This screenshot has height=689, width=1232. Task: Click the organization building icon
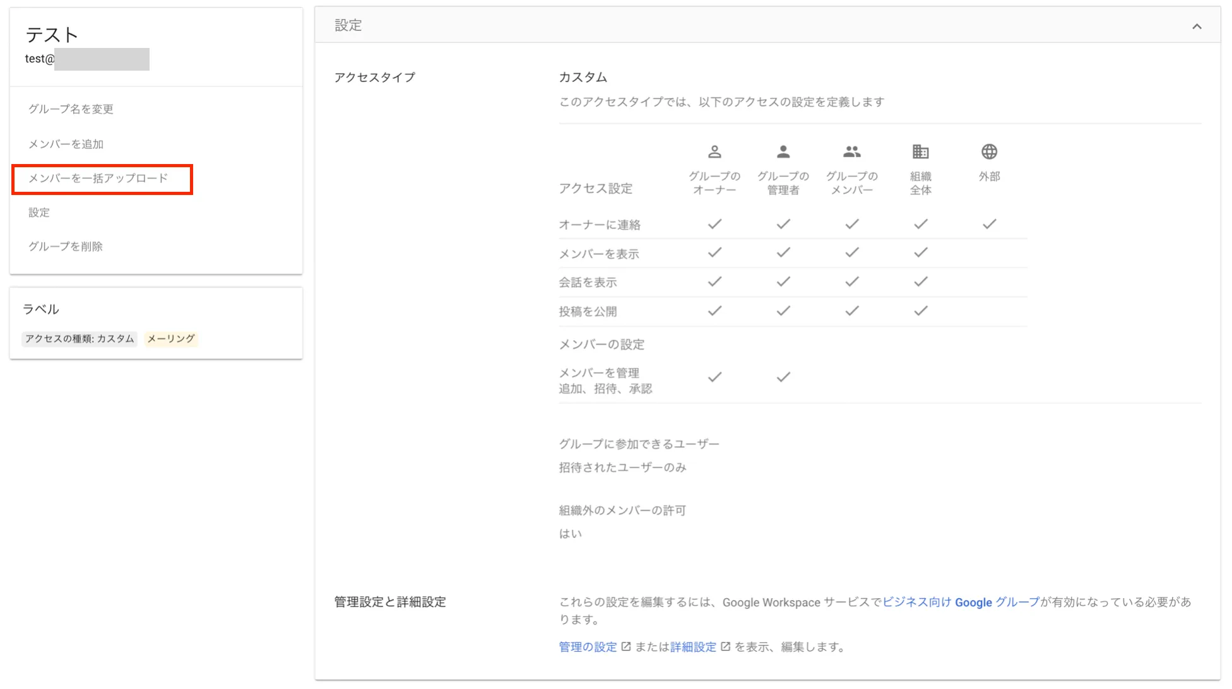click(x=921, y=151)
